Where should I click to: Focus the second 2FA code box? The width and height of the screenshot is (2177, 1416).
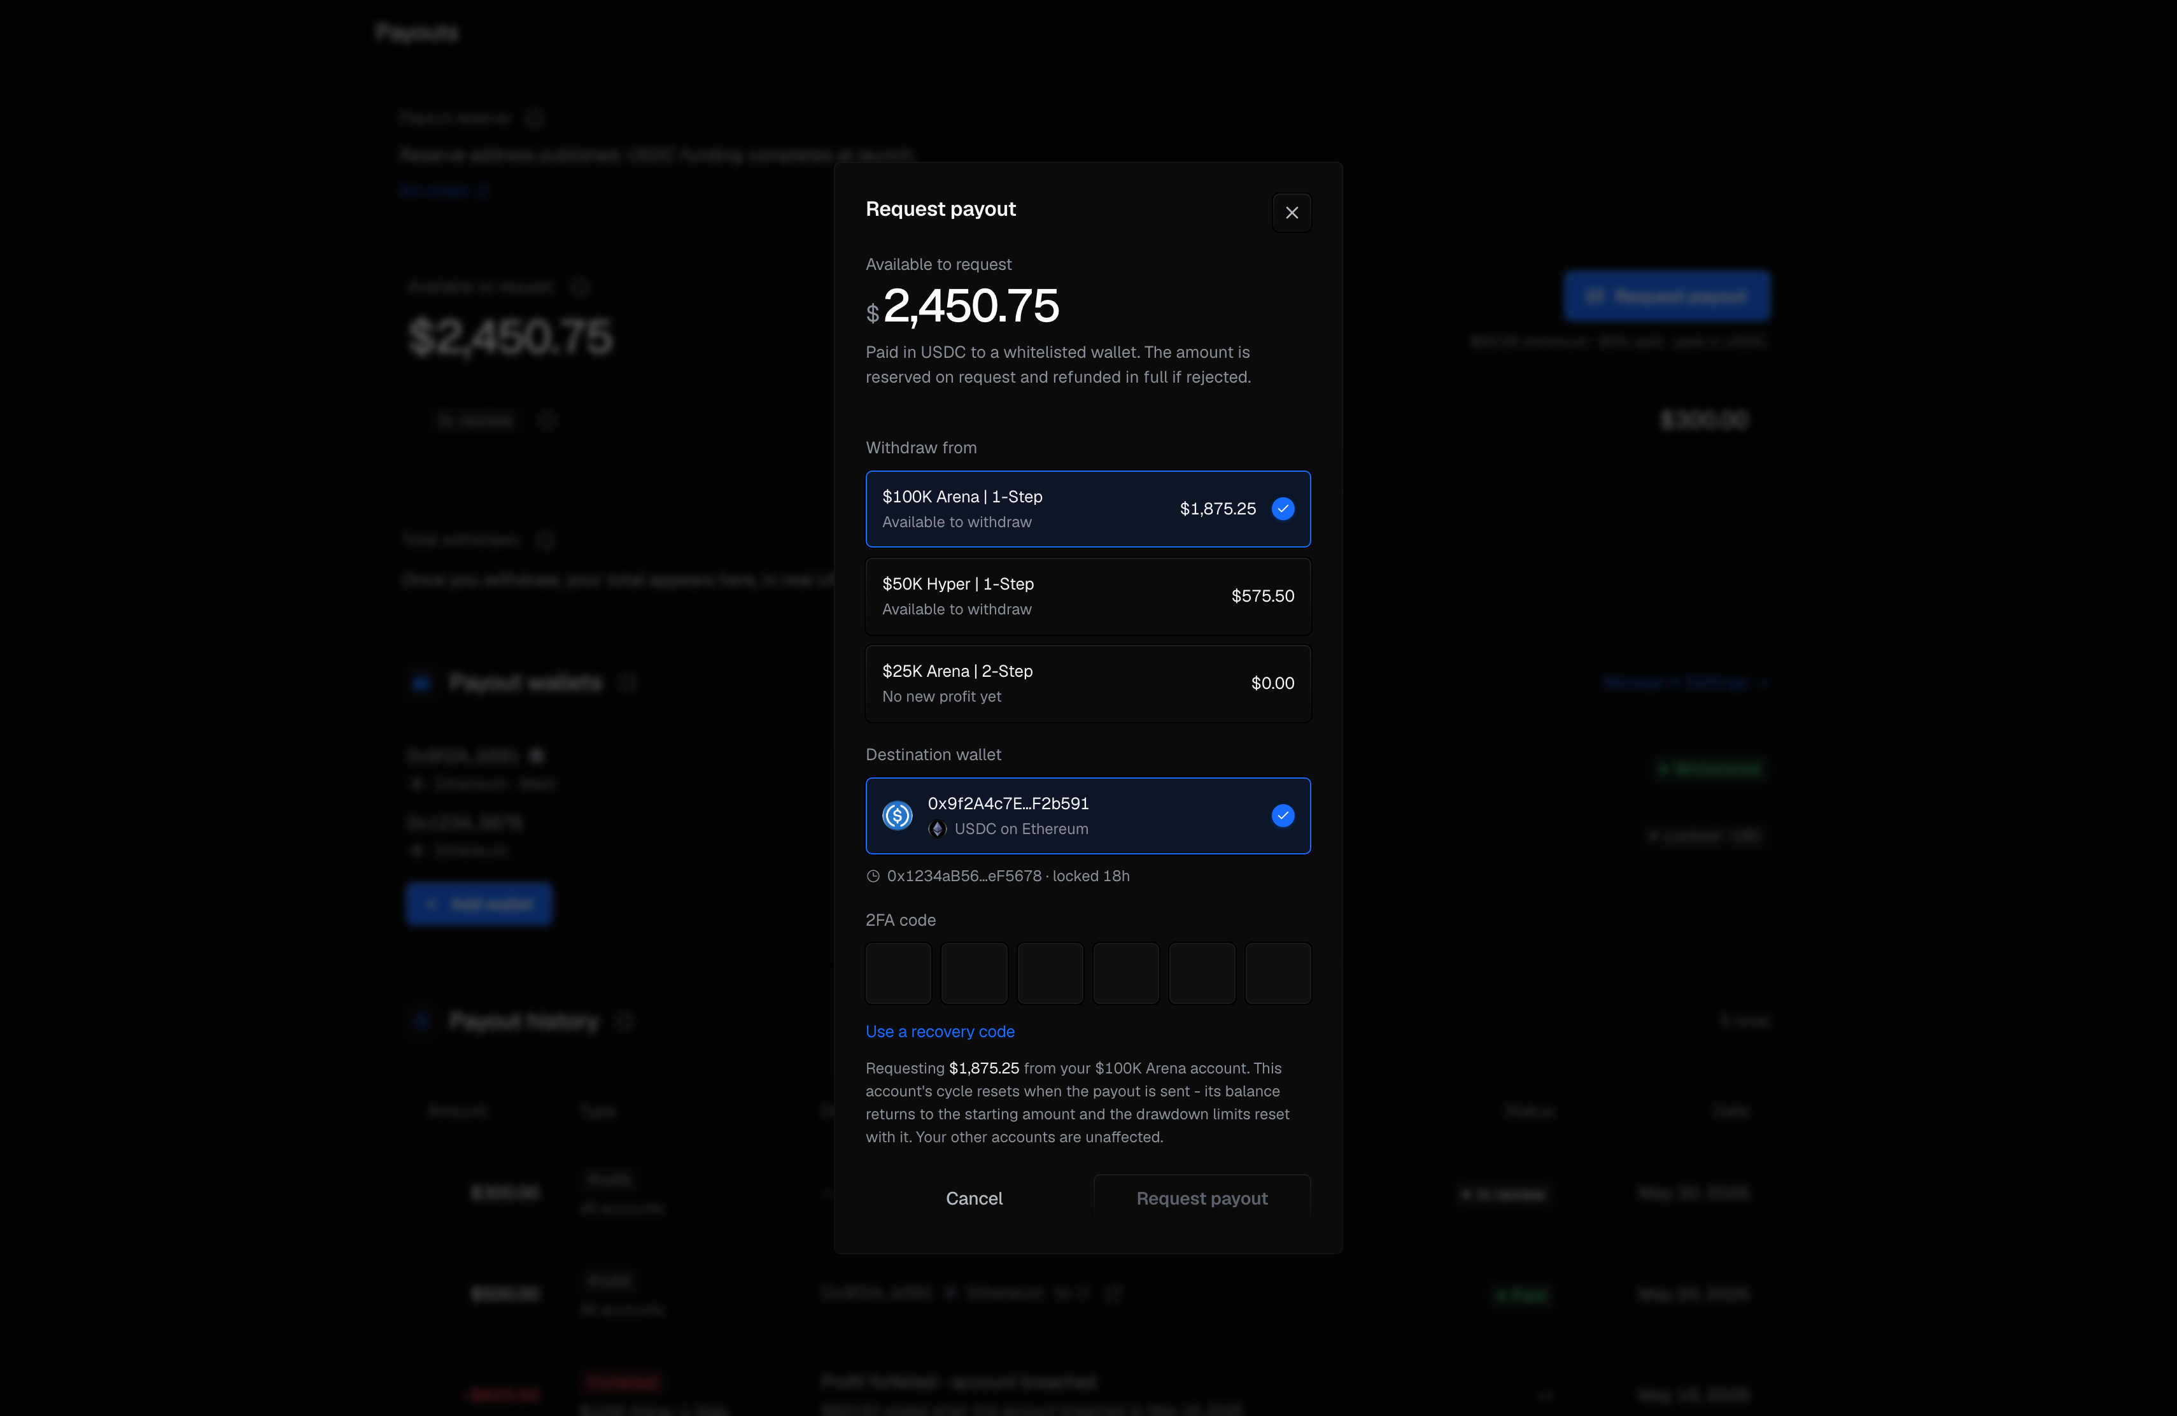[x=974, y=974]
